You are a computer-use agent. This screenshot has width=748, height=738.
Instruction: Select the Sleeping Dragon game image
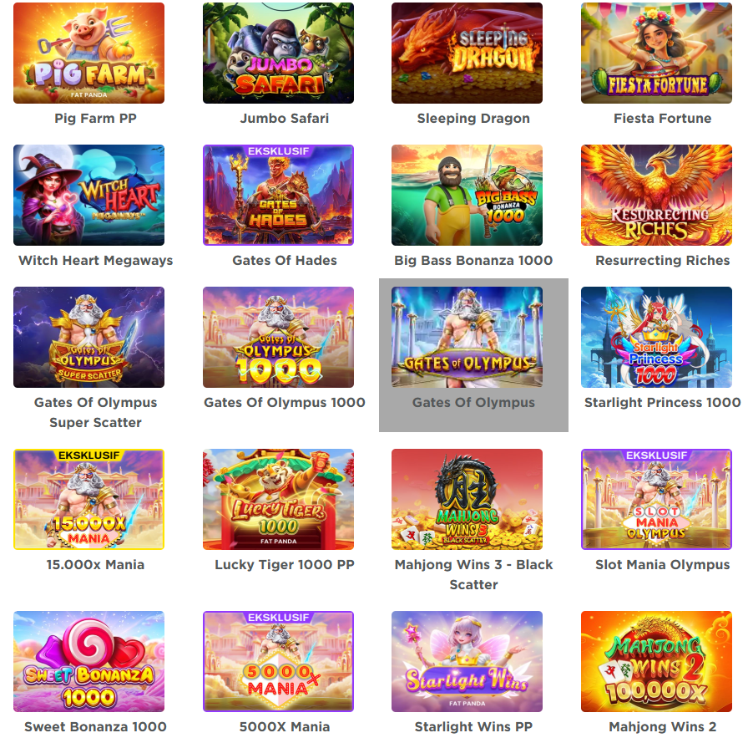point(467,53)
